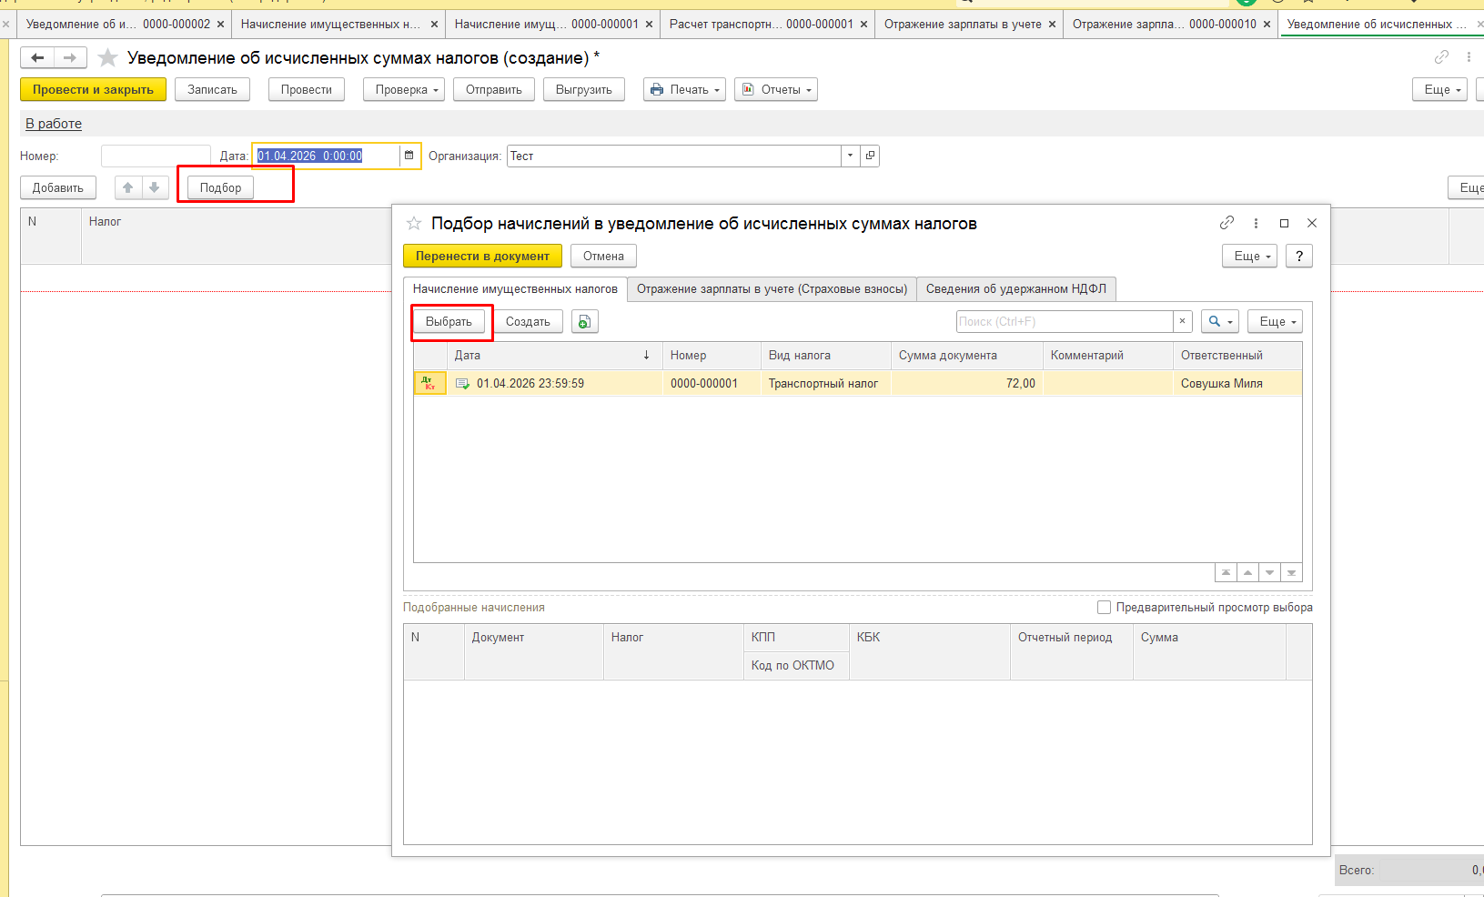Click the Выгрузить button
Screen dimensions: 1484x897
584,89
